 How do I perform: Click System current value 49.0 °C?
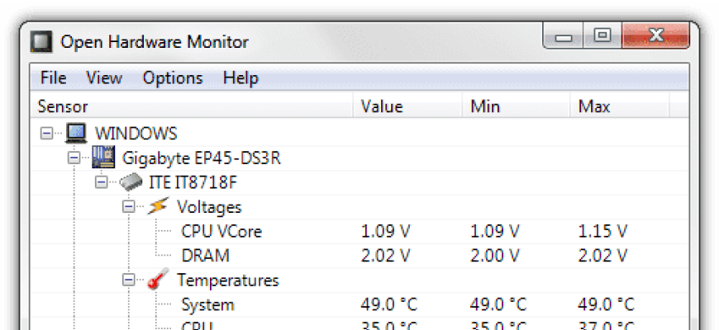pos(389,304)
